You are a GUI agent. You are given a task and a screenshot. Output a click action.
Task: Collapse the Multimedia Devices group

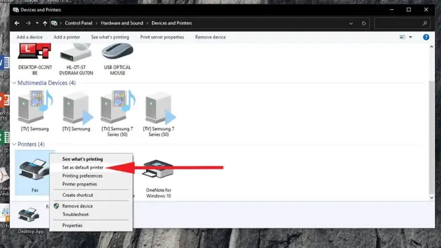pyautogui.click(x=14, y=83)
